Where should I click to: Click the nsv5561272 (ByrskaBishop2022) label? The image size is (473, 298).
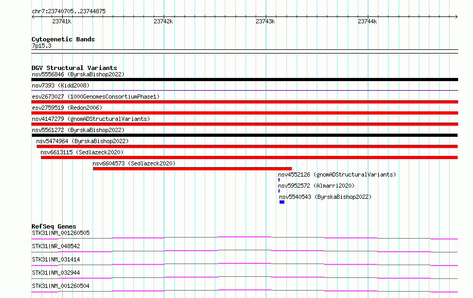click(78, 130)
